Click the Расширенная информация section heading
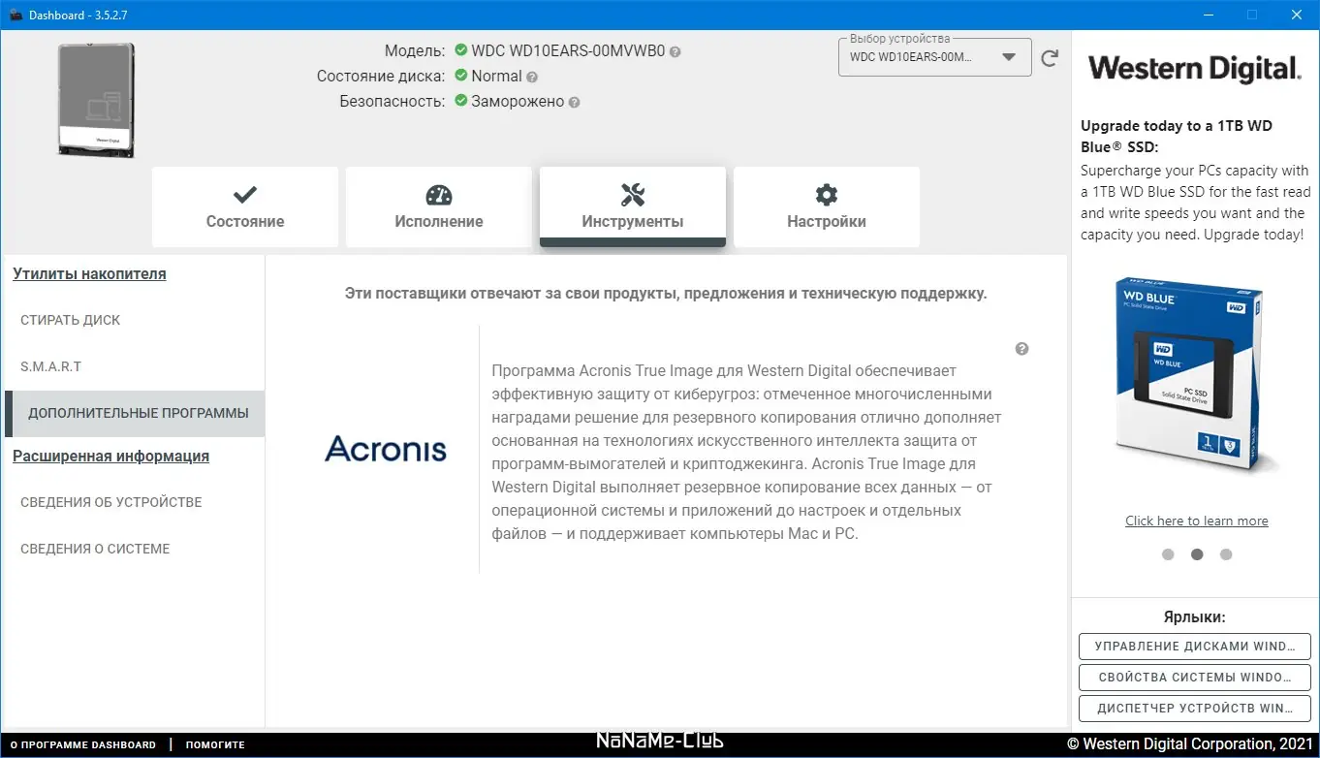Viewport: 1320px width, 758px height. [x=110, y=457]
